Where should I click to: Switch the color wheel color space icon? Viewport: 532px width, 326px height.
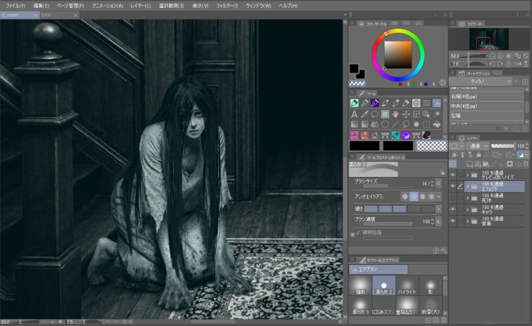click(x=442, y=83)
